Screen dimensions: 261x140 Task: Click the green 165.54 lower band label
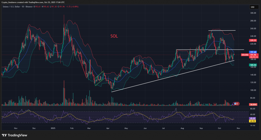[253, 65]
